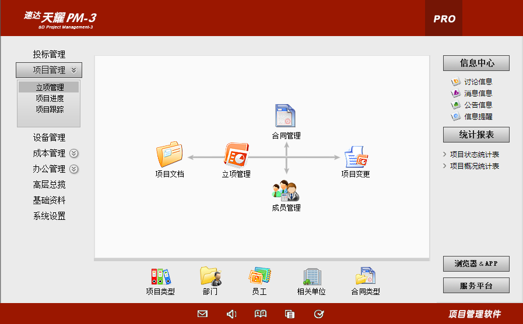Click the 浏览器 & APP button

click(476, 264)
